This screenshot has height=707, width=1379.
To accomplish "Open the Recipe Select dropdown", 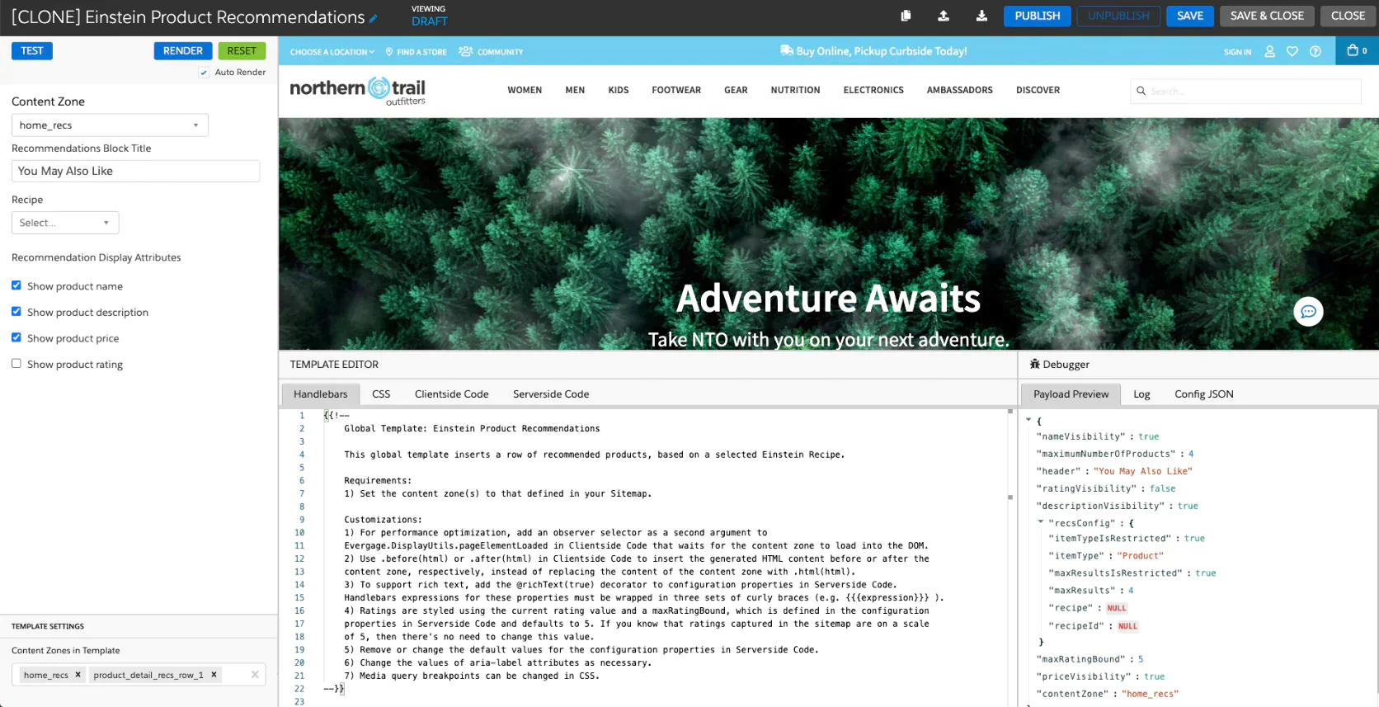I will coord(65,223).
